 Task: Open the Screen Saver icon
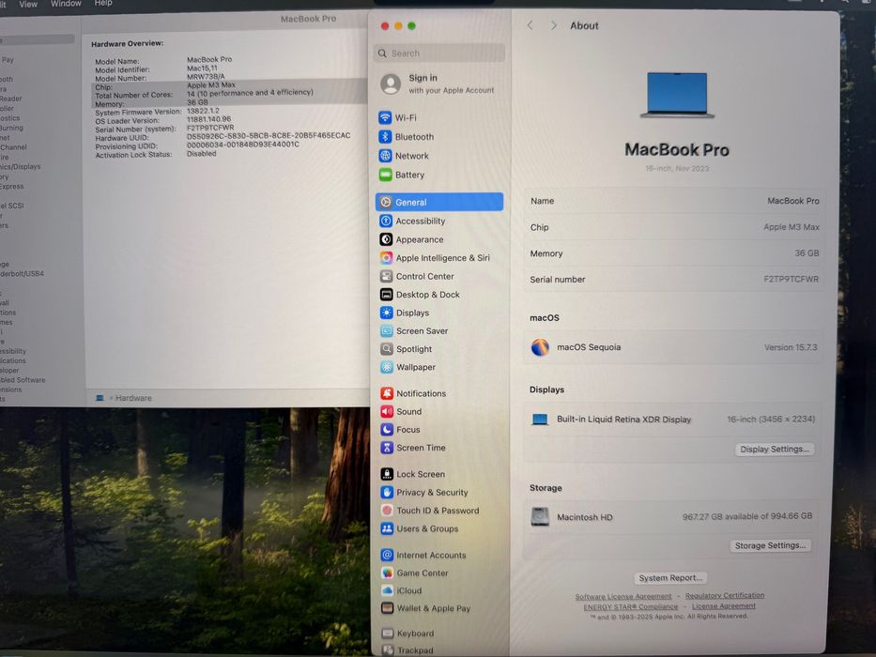(x=386, y=330)
